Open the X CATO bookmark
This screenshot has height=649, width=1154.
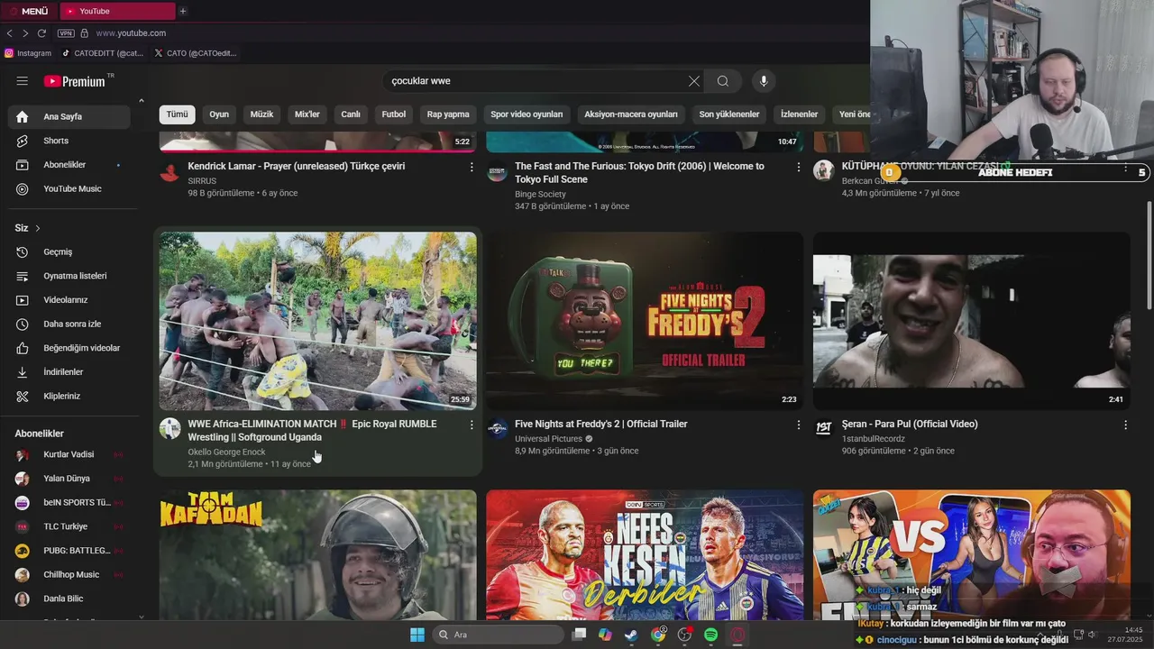click(195, 53)
